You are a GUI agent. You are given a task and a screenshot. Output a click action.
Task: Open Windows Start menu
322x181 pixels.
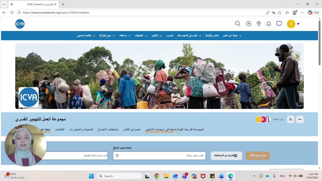point(91,176)
